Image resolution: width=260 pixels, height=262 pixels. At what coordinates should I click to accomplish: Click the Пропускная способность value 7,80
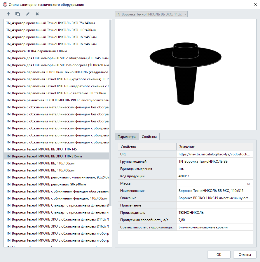point(214,220)
